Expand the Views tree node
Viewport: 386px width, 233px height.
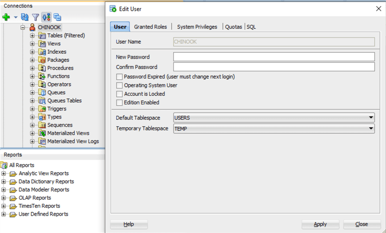[32, 44]
